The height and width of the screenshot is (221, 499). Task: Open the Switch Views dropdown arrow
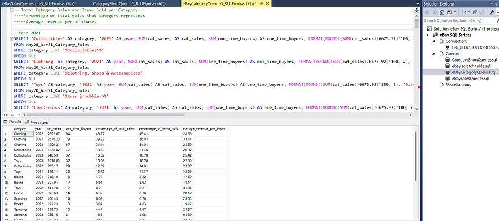[x=455, y=12]
